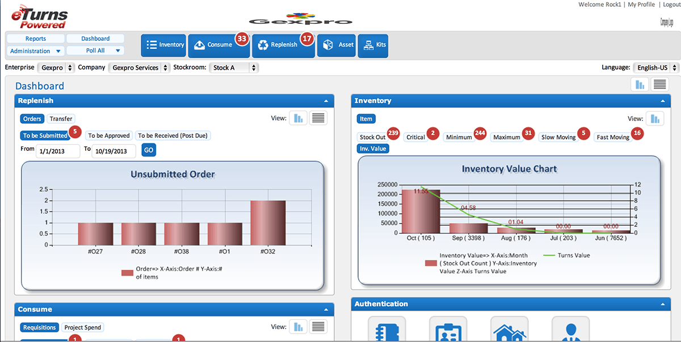This screenshot has height=342, width=681.
Task: Select chart view in Replenish panel
Action: (x=299, y=118)
